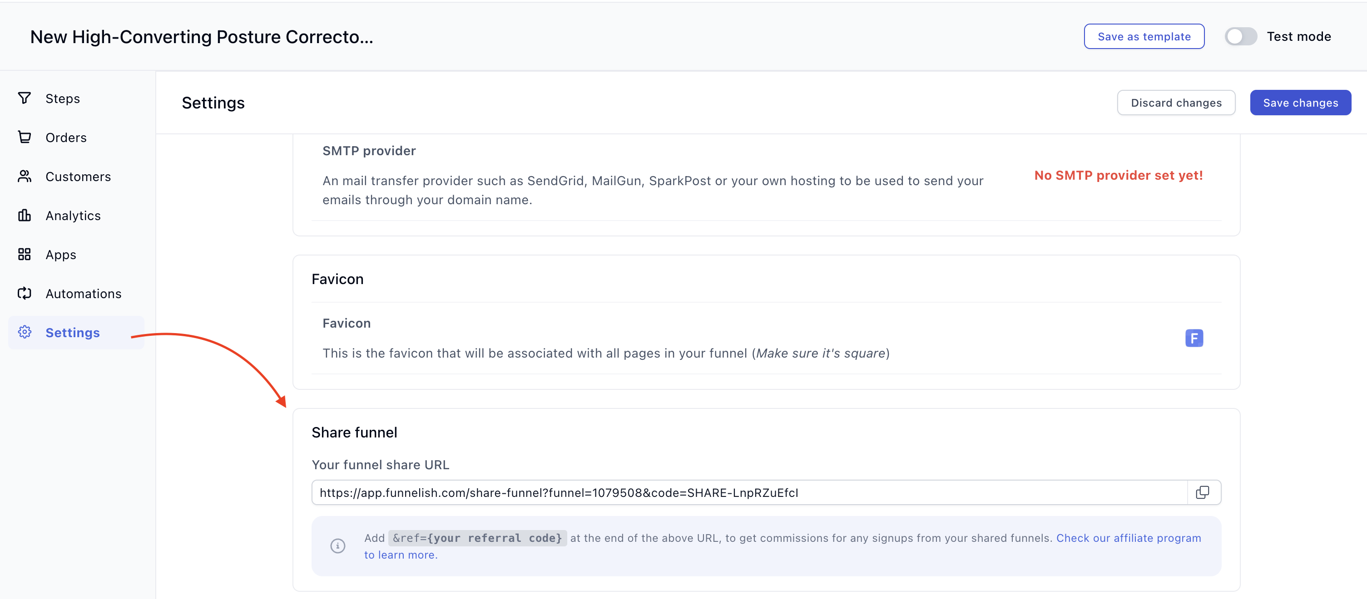
Task: Click the Automations loop icon
Action: pos(25,293)
